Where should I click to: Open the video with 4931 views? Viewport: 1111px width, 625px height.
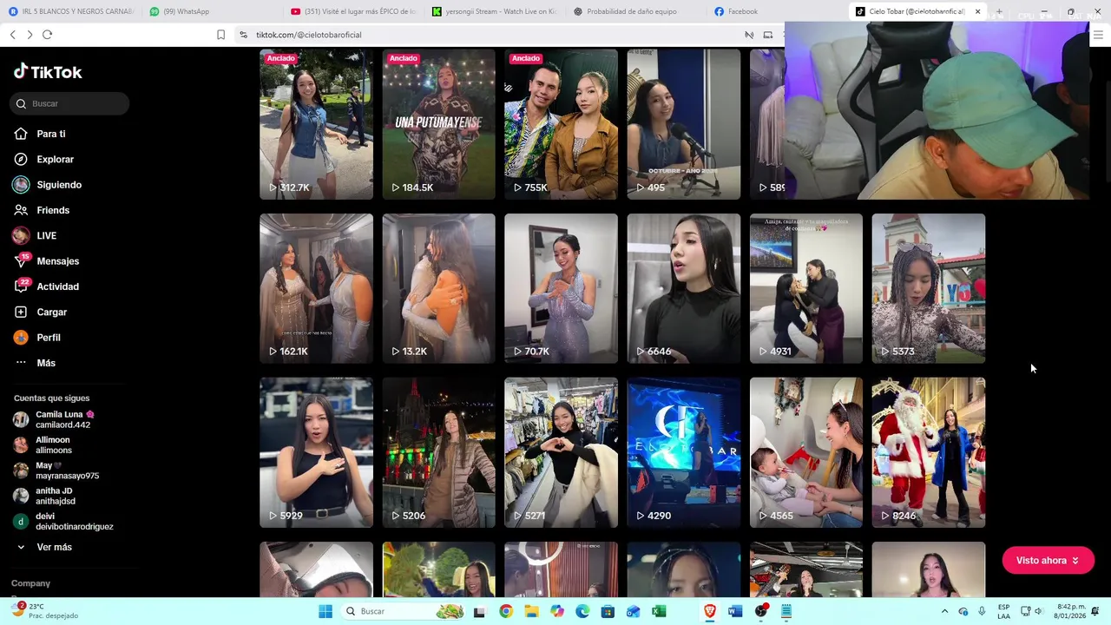pyautogui.click(x=806, y=288)
